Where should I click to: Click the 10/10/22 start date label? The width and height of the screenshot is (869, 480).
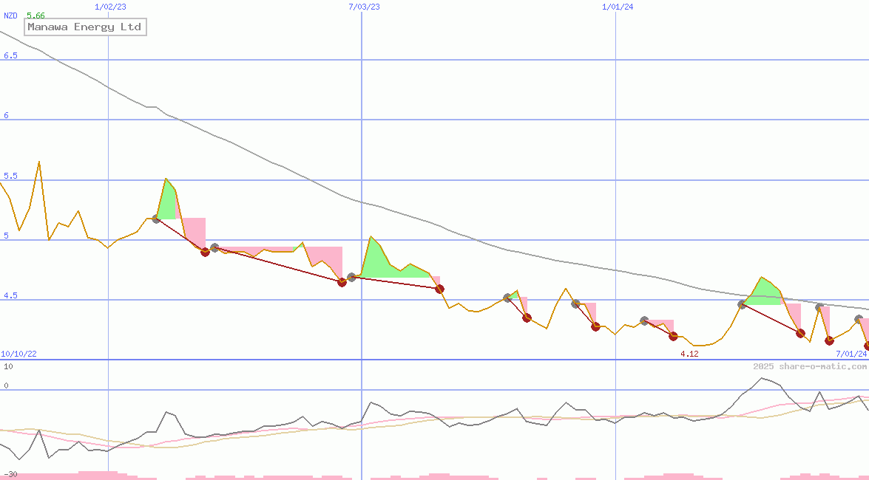click(x=18, y=354)
